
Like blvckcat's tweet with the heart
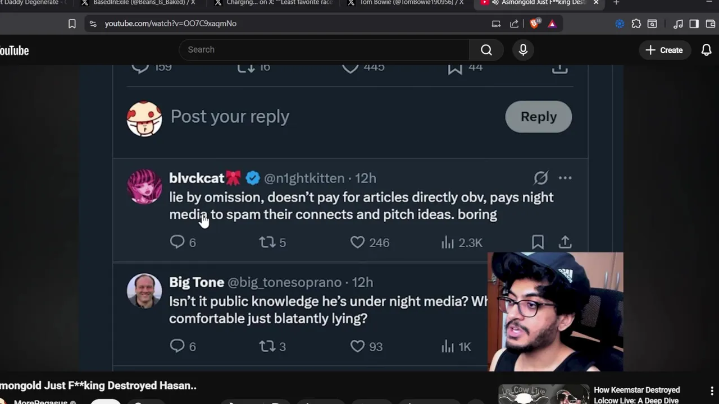point(358,242)
